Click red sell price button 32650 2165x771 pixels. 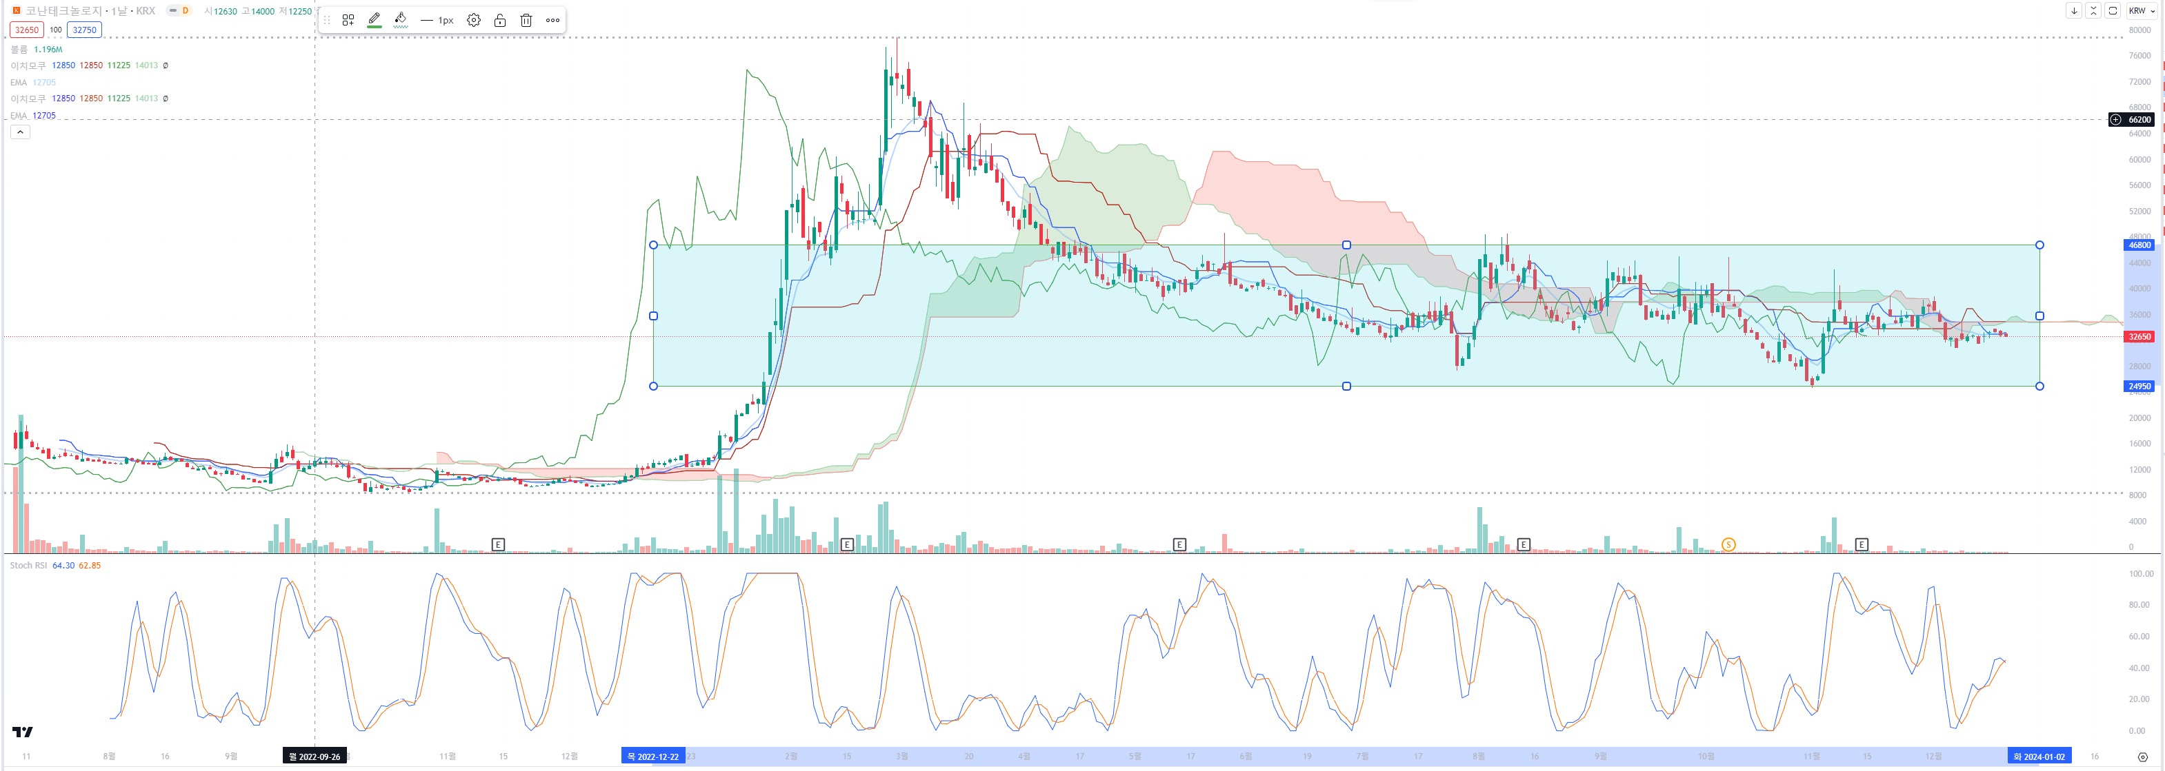tap(27, 30)
